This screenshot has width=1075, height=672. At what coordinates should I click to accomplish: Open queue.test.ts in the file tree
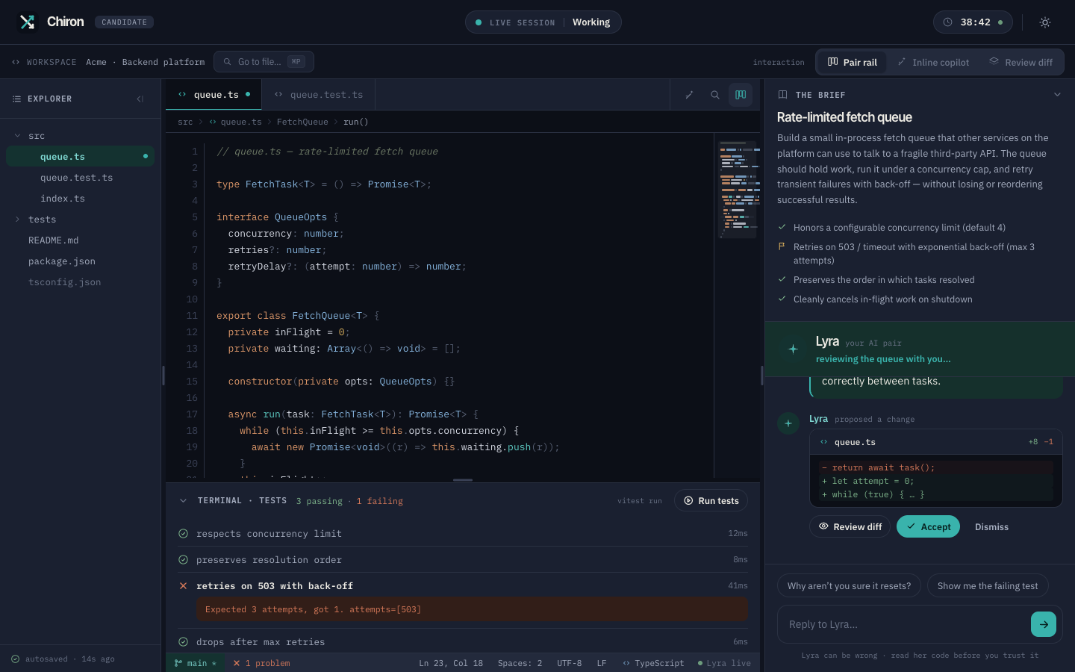tap(80, 178)
